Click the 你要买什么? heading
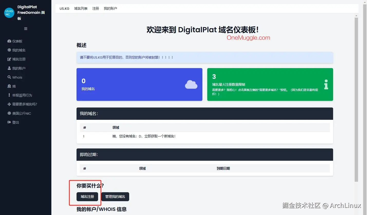This screenshot has width=367, height=215. click(90, 186)
